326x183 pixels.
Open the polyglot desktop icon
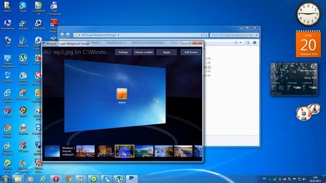point(23,25)
